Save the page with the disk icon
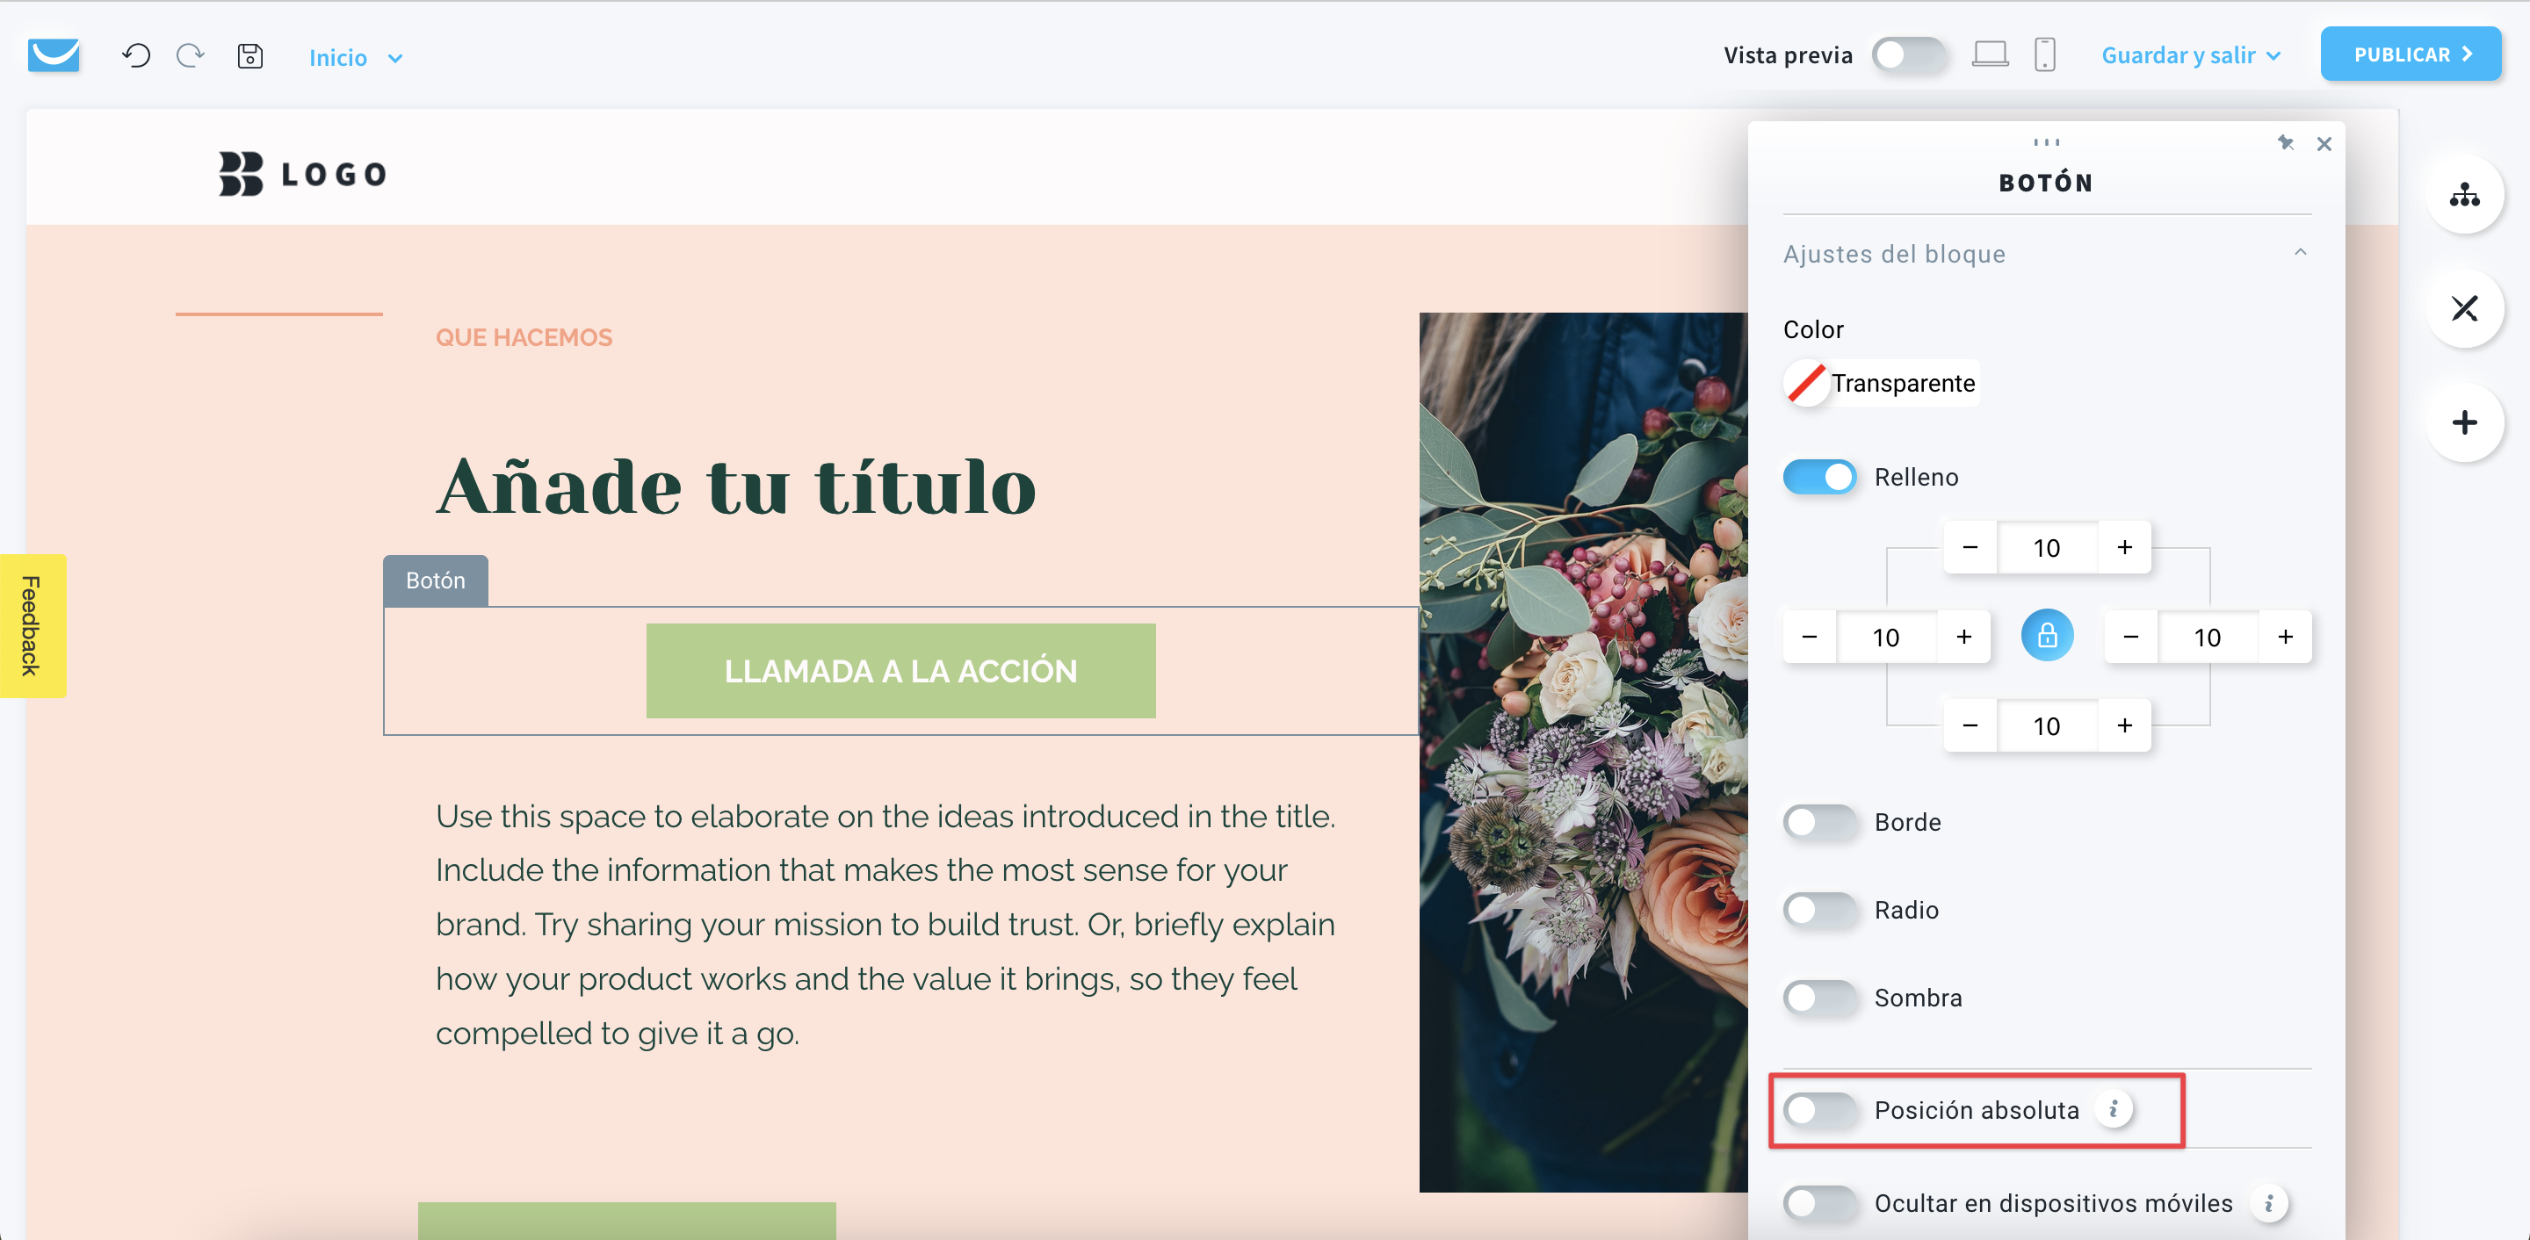The image size is (2530, 1240). (250, 56)
